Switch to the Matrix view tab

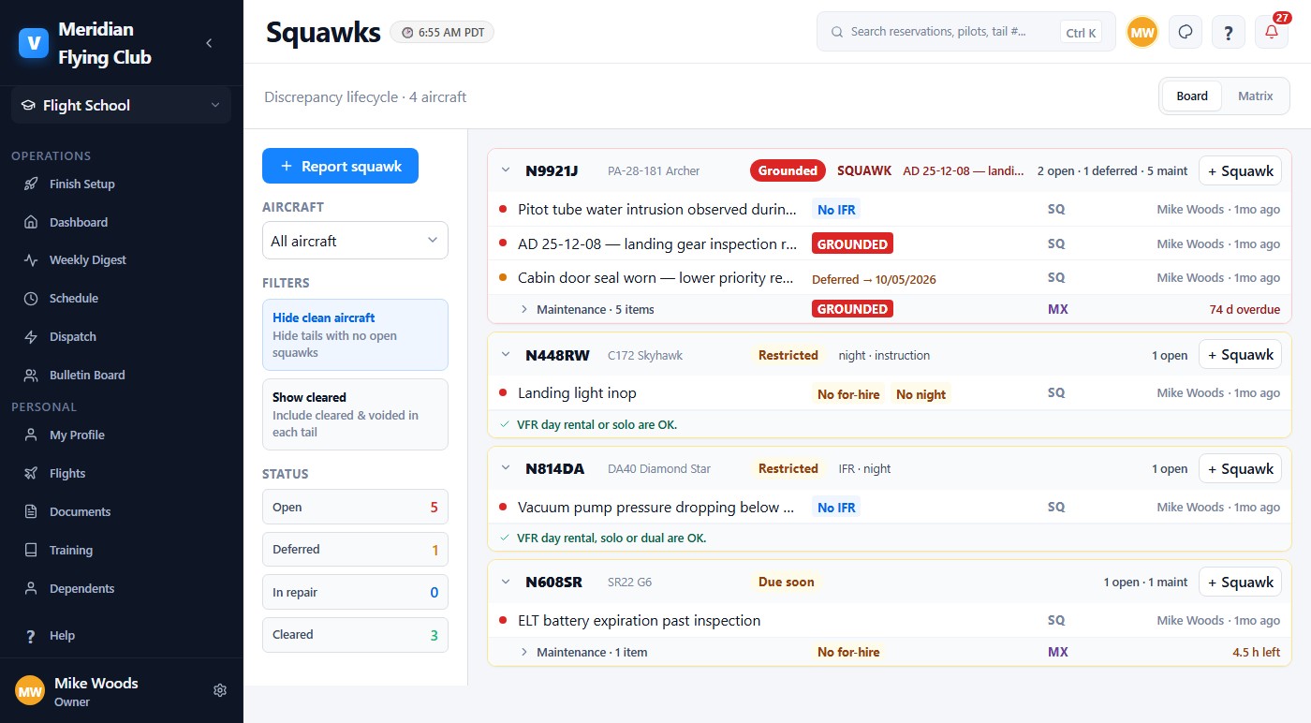(x=1256, y=96)
